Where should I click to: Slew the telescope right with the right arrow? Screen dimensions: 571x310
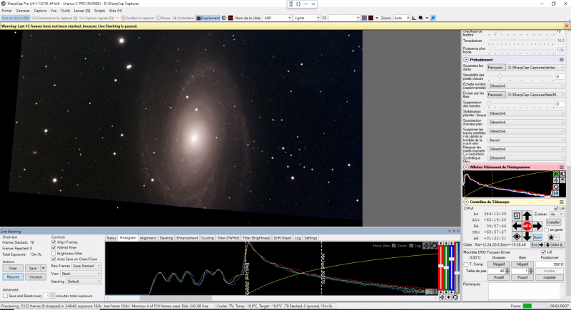click(x=537, y=226)
